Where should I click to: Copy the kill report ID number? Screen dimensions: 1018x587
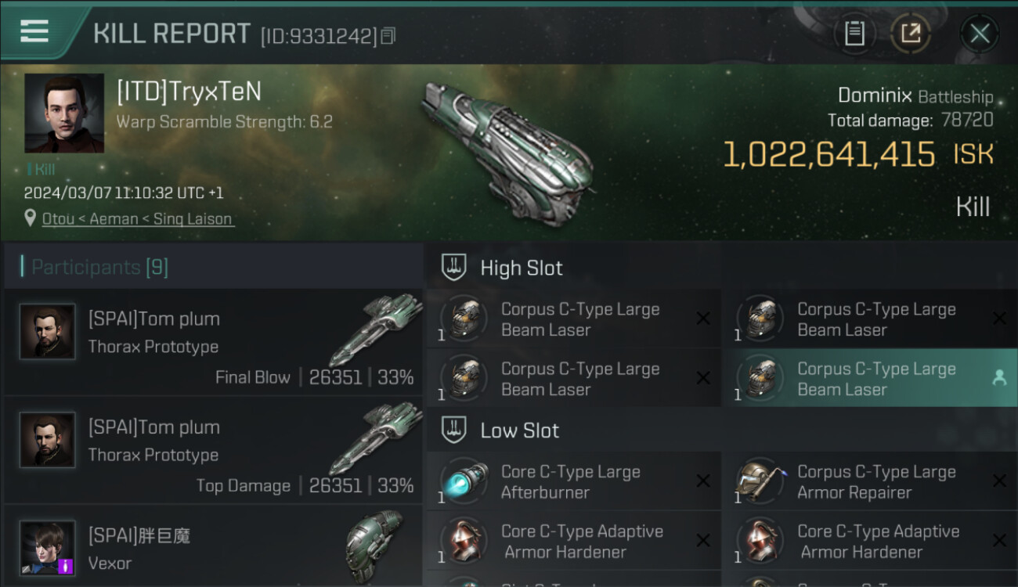(x=389, y=36)
